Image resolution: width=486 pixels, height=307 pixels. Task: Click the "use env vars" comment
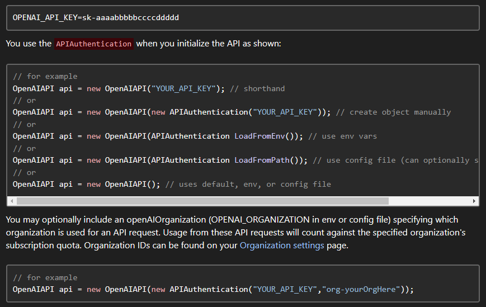[335, 136]
